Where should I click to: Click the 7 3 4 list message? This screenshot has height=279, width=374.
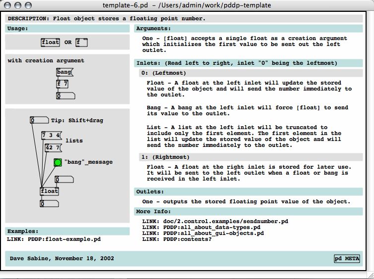(x=52, y=136)
